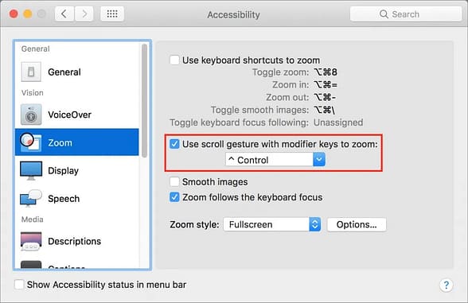Click the Search field
The width and height of the screenshot is (468, 303).
406,14
